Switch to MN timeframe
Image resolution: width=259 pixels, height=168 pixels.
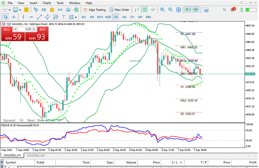pyautogui.click(x=148, y=17)
